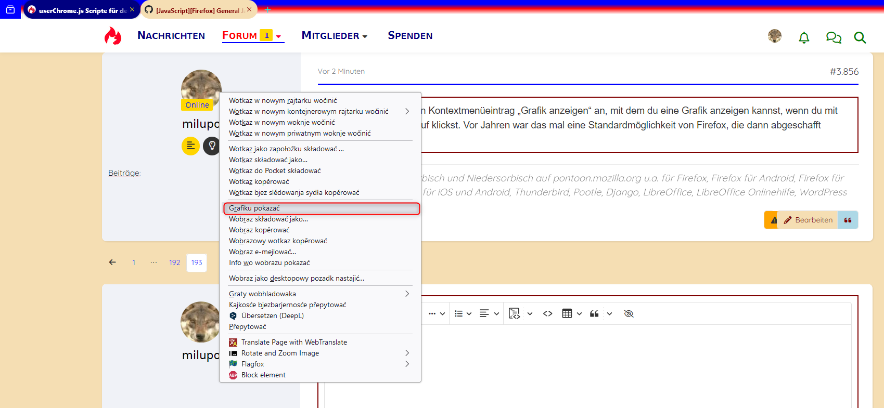Open the notifications bell
The image size is (884, 408).
(x=804, y=37)
